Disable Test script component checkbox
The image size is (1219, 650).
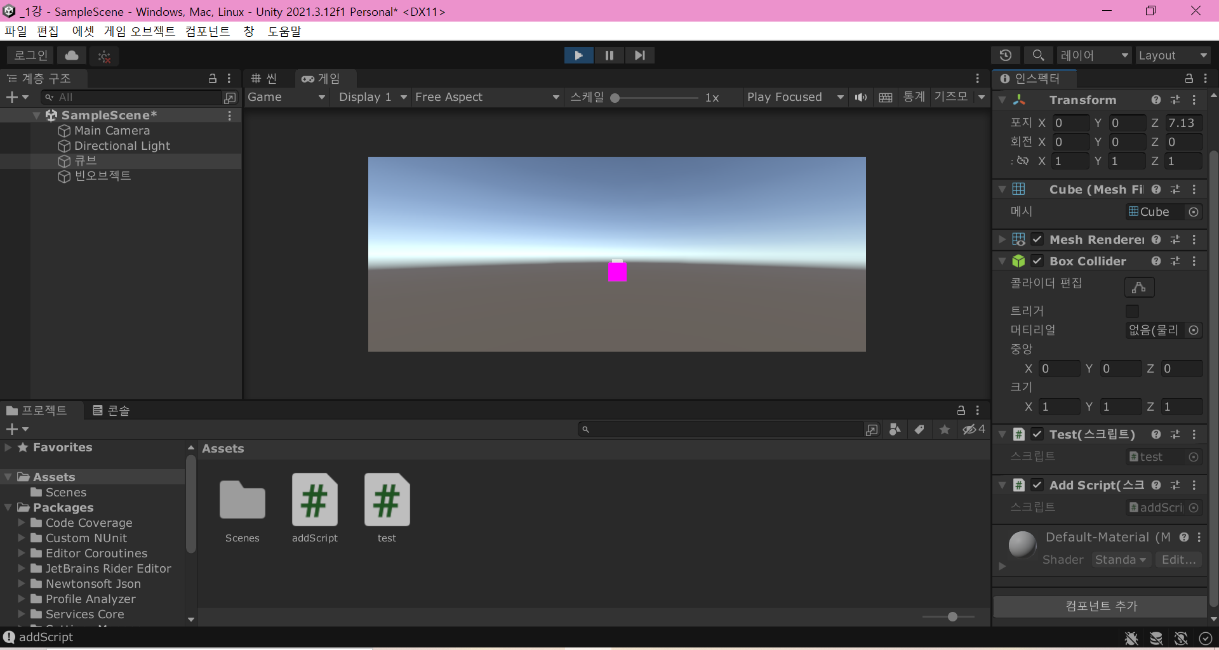tap(1037, 434)
